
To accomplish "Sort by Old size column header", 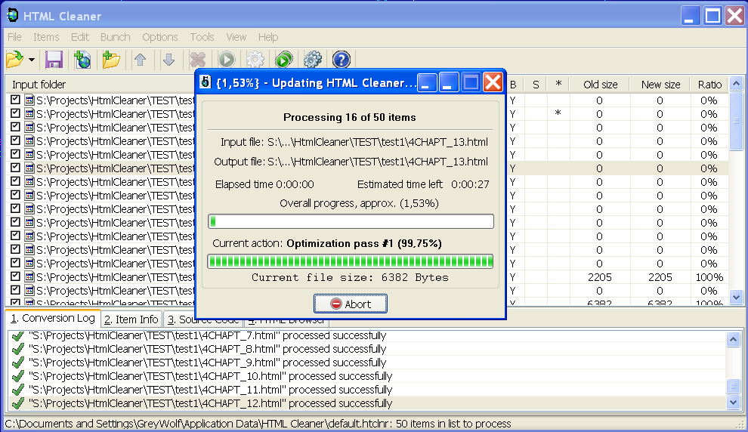I will tap(600, 85).
